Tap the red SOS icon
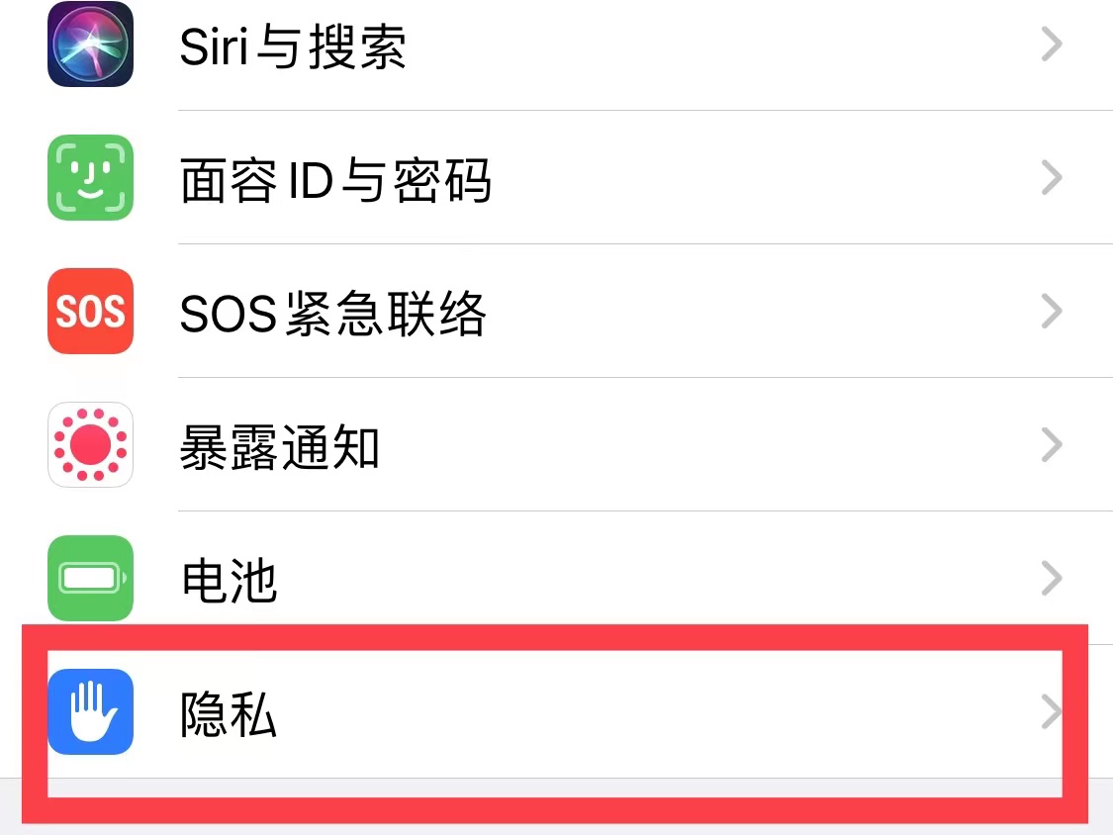 (90, 311)
